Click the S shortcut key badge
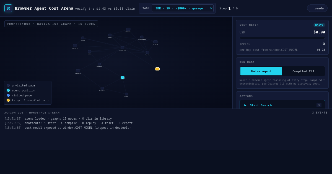 [319, 105]
